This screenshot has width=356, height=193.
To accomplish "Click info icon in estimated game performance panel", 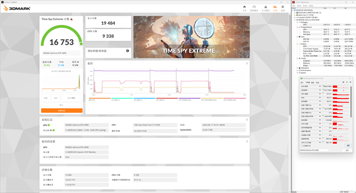I will 128,51.
